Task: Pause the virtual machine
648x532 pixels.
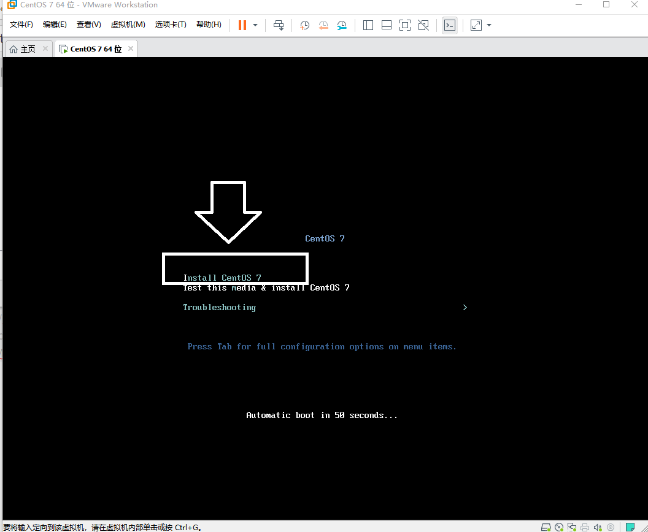Action: point(242,25)
